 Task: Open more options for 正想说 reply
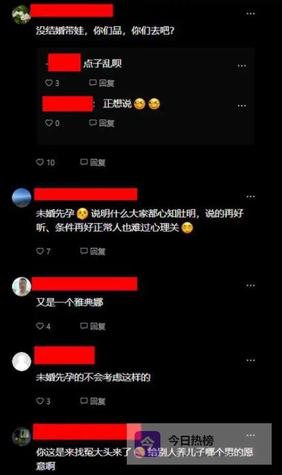[x=242, y=106]
